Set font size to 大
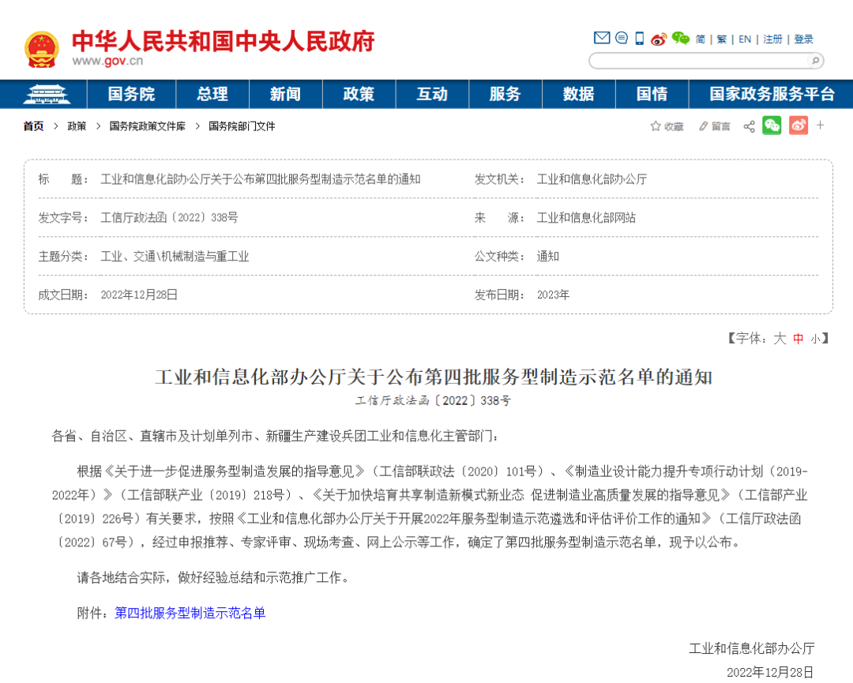The width and height of the screenshot is (853, 683). tap(780, 339)
